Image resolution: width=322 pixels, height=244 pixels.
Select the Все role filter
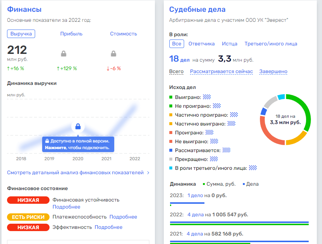pos(177,44)
